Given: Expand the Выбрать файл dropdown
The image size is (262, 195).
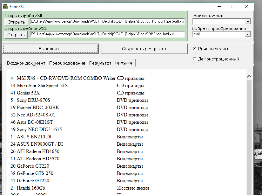Looking at the screenshot, I should tap(248, 21).
